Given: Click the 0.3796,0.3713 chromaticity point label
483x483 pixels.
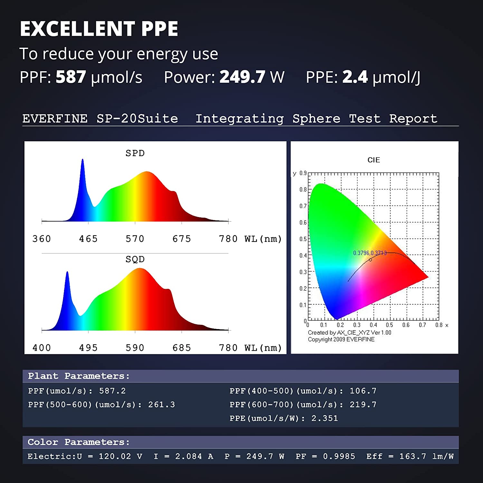Looking at the screenshot, I should pyautogui.click(x=369, y=253).
